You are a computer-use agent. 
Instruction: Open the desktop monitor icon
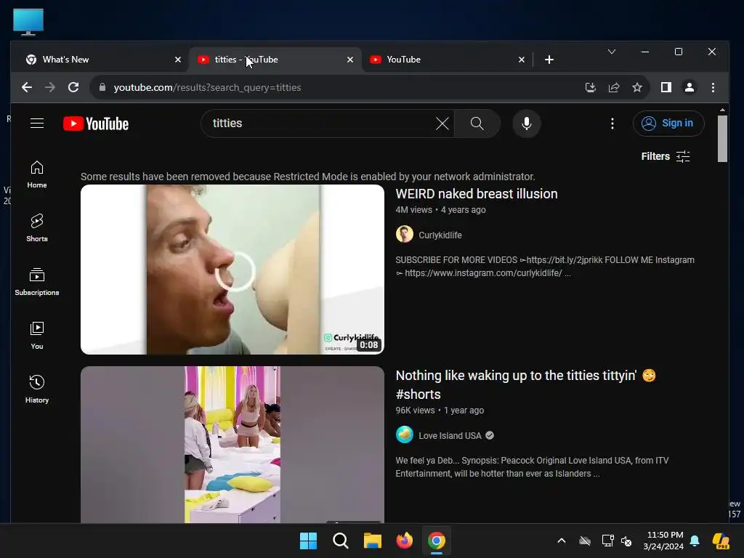point(28,22)
